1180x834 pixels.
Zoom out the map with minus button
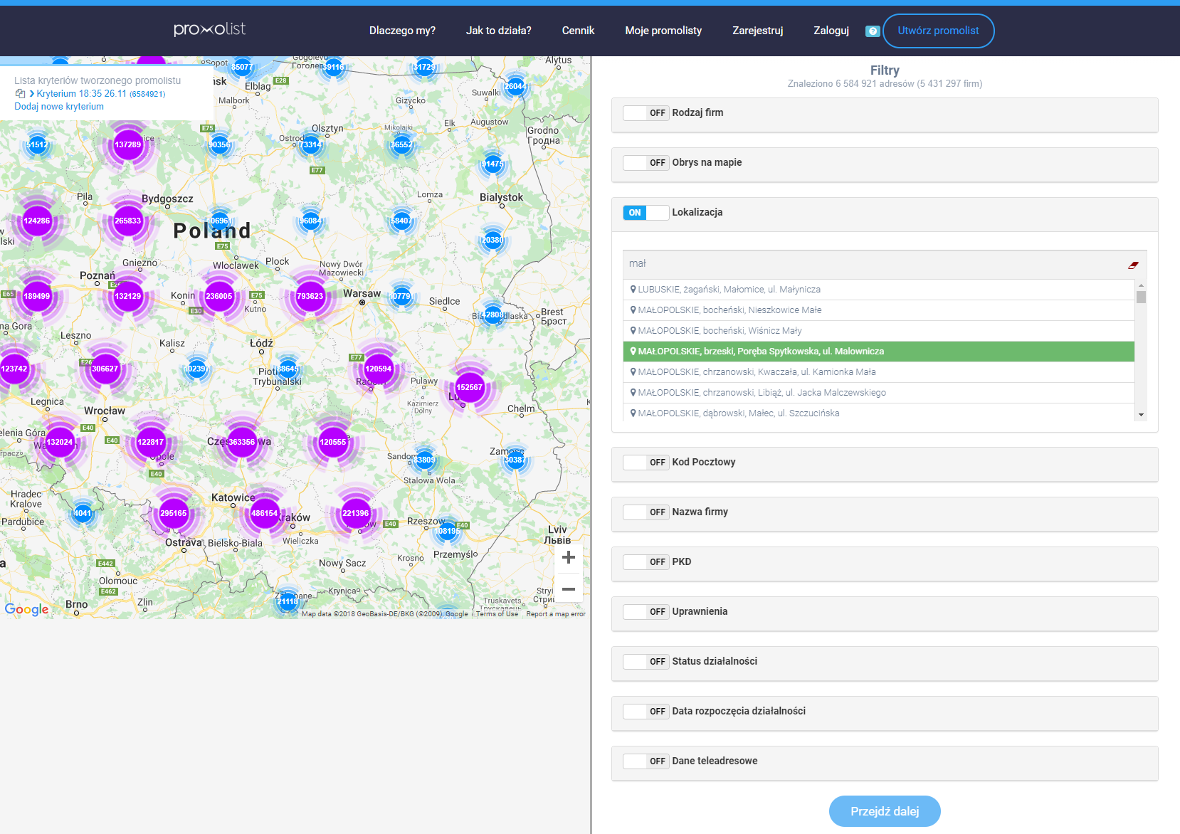(568, 589)
